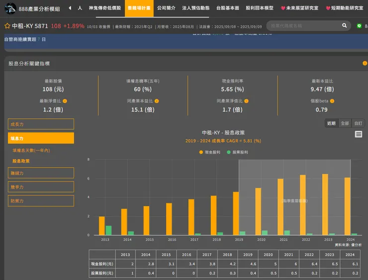368x280 pixels.
Task: Click info icon beside 同產業本益比
Action: tap(157, 101)
